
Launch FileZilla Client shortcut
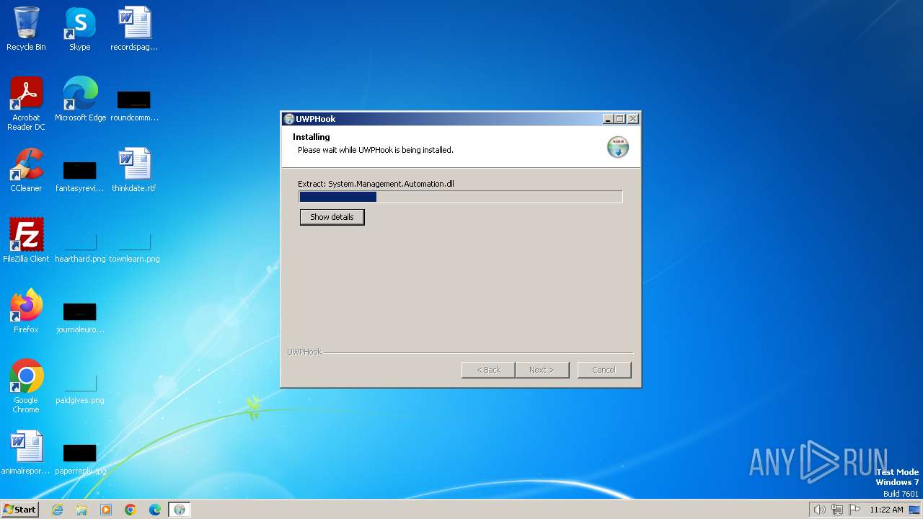pos(26,241)
